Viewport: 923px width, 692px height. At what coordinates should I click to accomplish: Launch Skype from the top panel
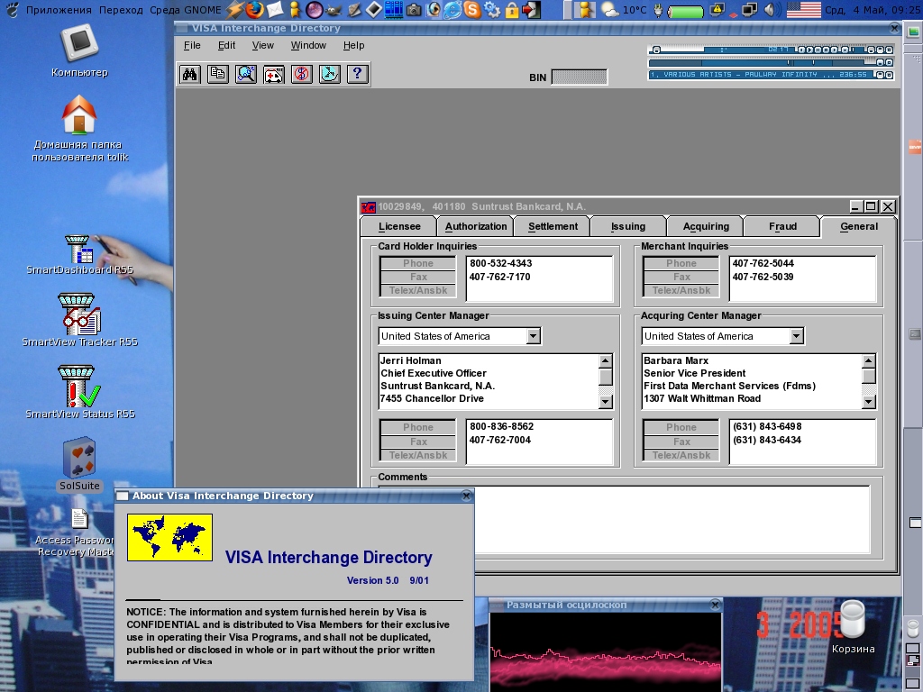pos(472,10)
